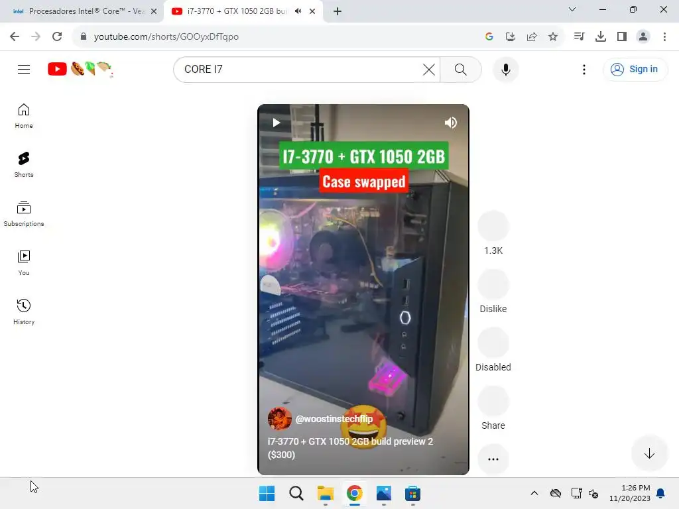Open the Shorts more-actions ellipsis menu
This screenshot has width=679, height=509.
[x=493, y=459]
